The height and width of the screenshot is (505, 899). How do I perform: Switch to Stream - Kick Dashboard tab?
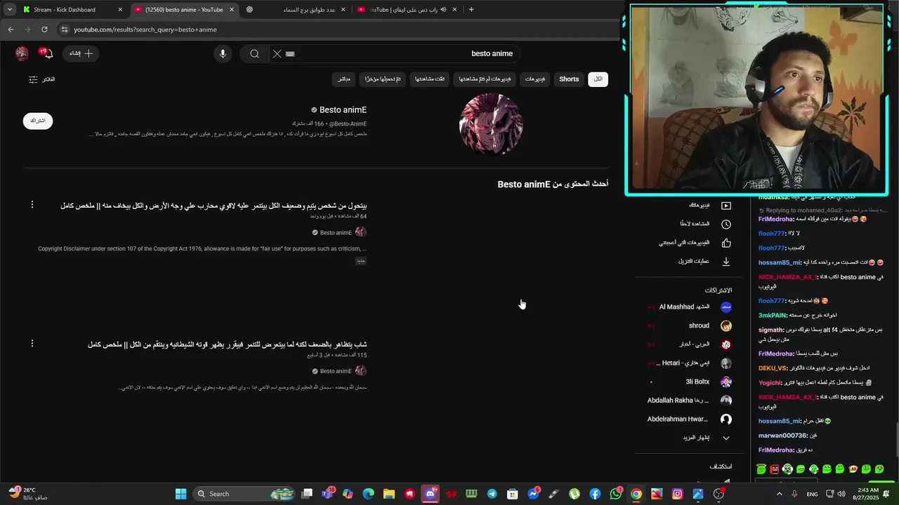[x=72, y=10]
